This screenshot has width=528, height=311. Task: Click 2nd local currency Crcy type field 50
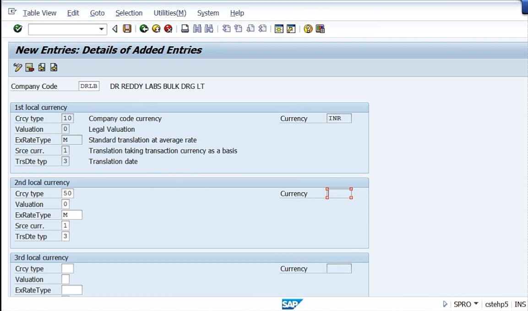click(67, 193)
